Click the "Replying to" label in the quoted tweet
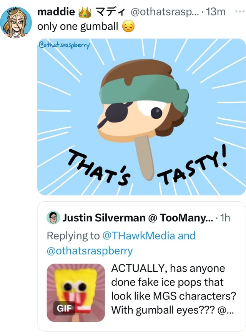 72,235
